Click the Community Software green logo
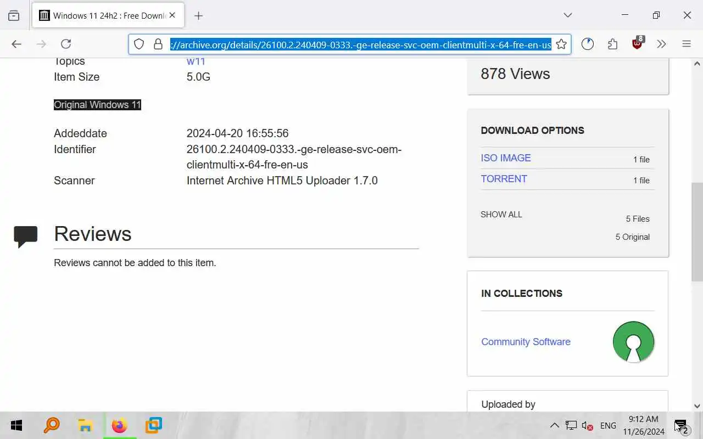 [633, 342]
